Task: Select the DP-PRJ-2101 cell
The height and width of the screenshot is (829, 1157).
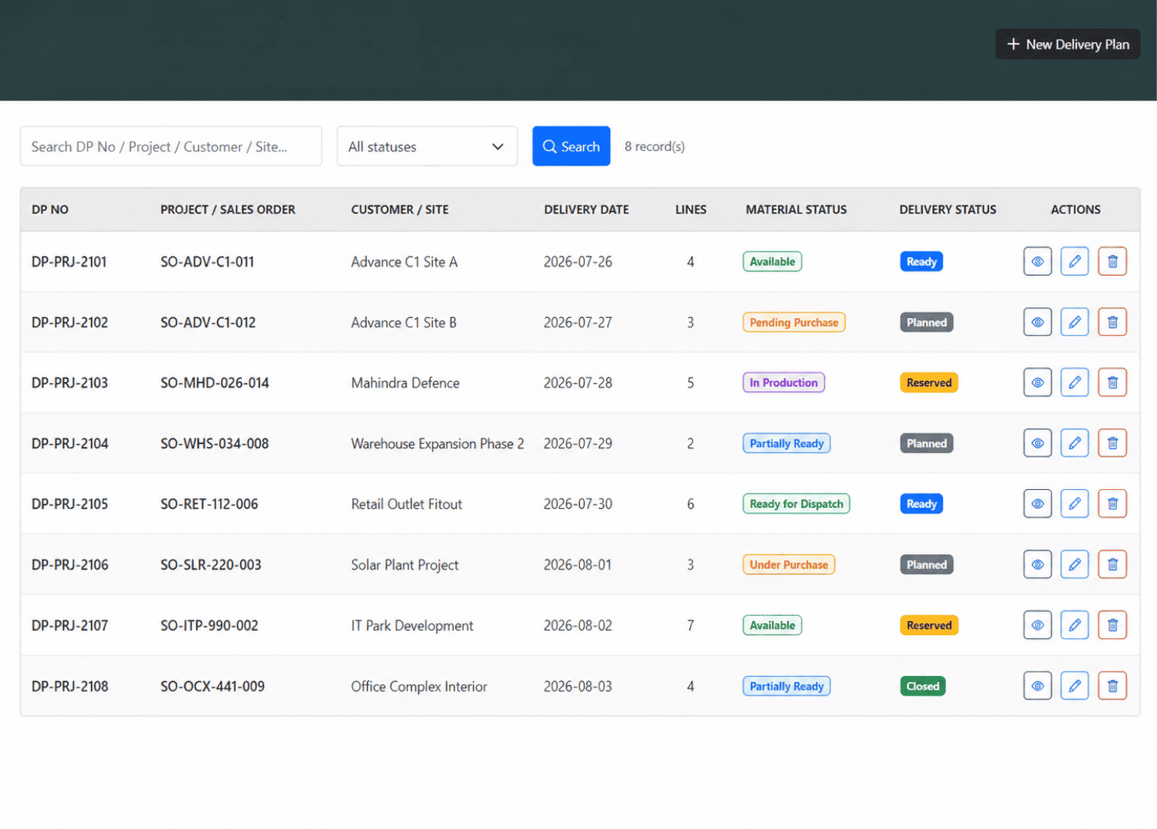Action: click(69, 262)
